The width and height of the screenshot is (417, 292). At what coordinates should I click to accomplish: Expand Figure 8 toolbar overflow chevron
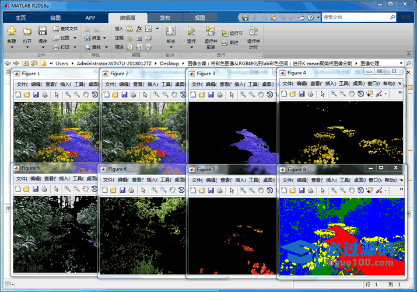(x=401, y=189)
